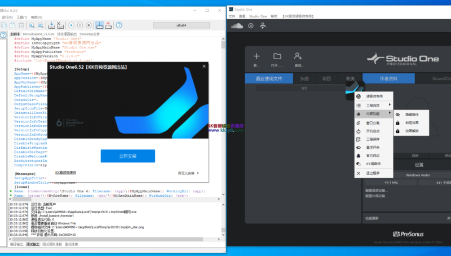Click the search field under recent files
451x256 pixels.
point(300,89)
